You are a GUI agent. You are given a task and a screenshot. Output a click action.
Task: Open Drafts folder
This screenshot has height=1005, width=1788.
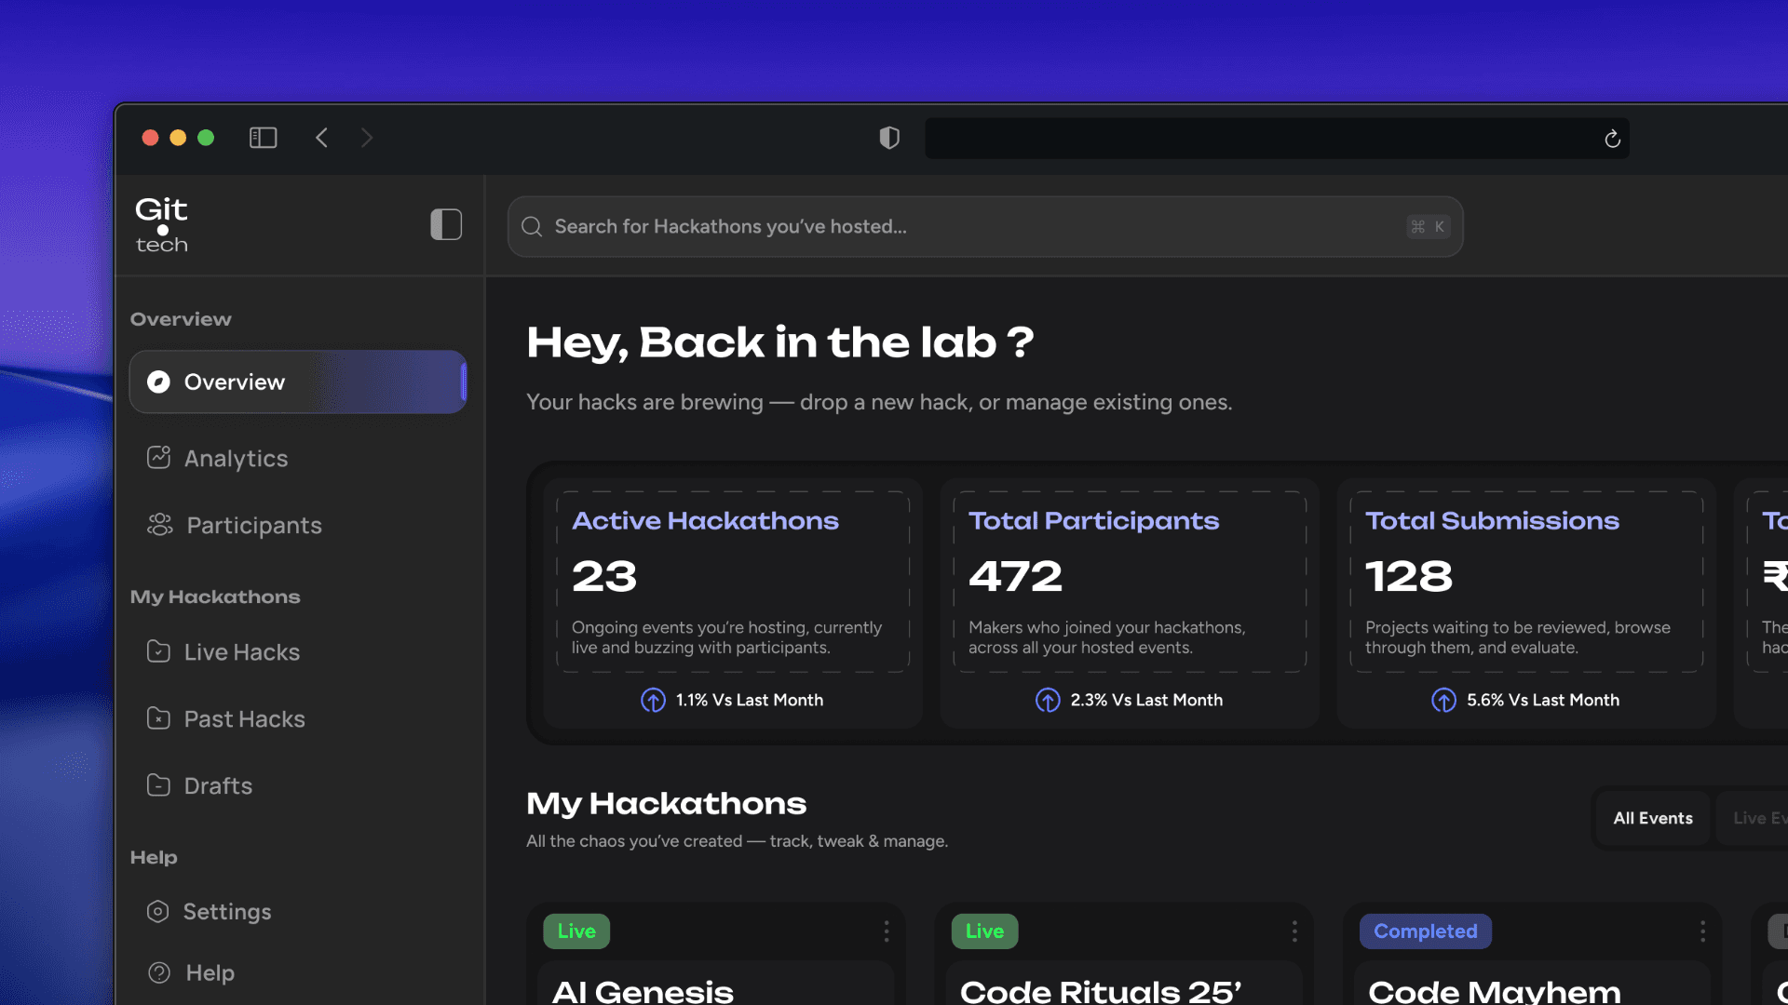217,785
